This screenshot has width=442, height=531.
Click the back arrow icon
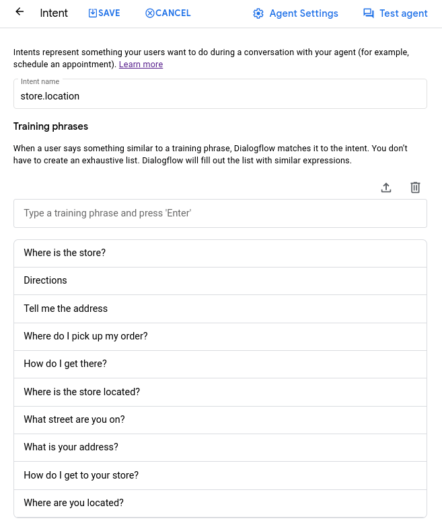click(20, 12)
